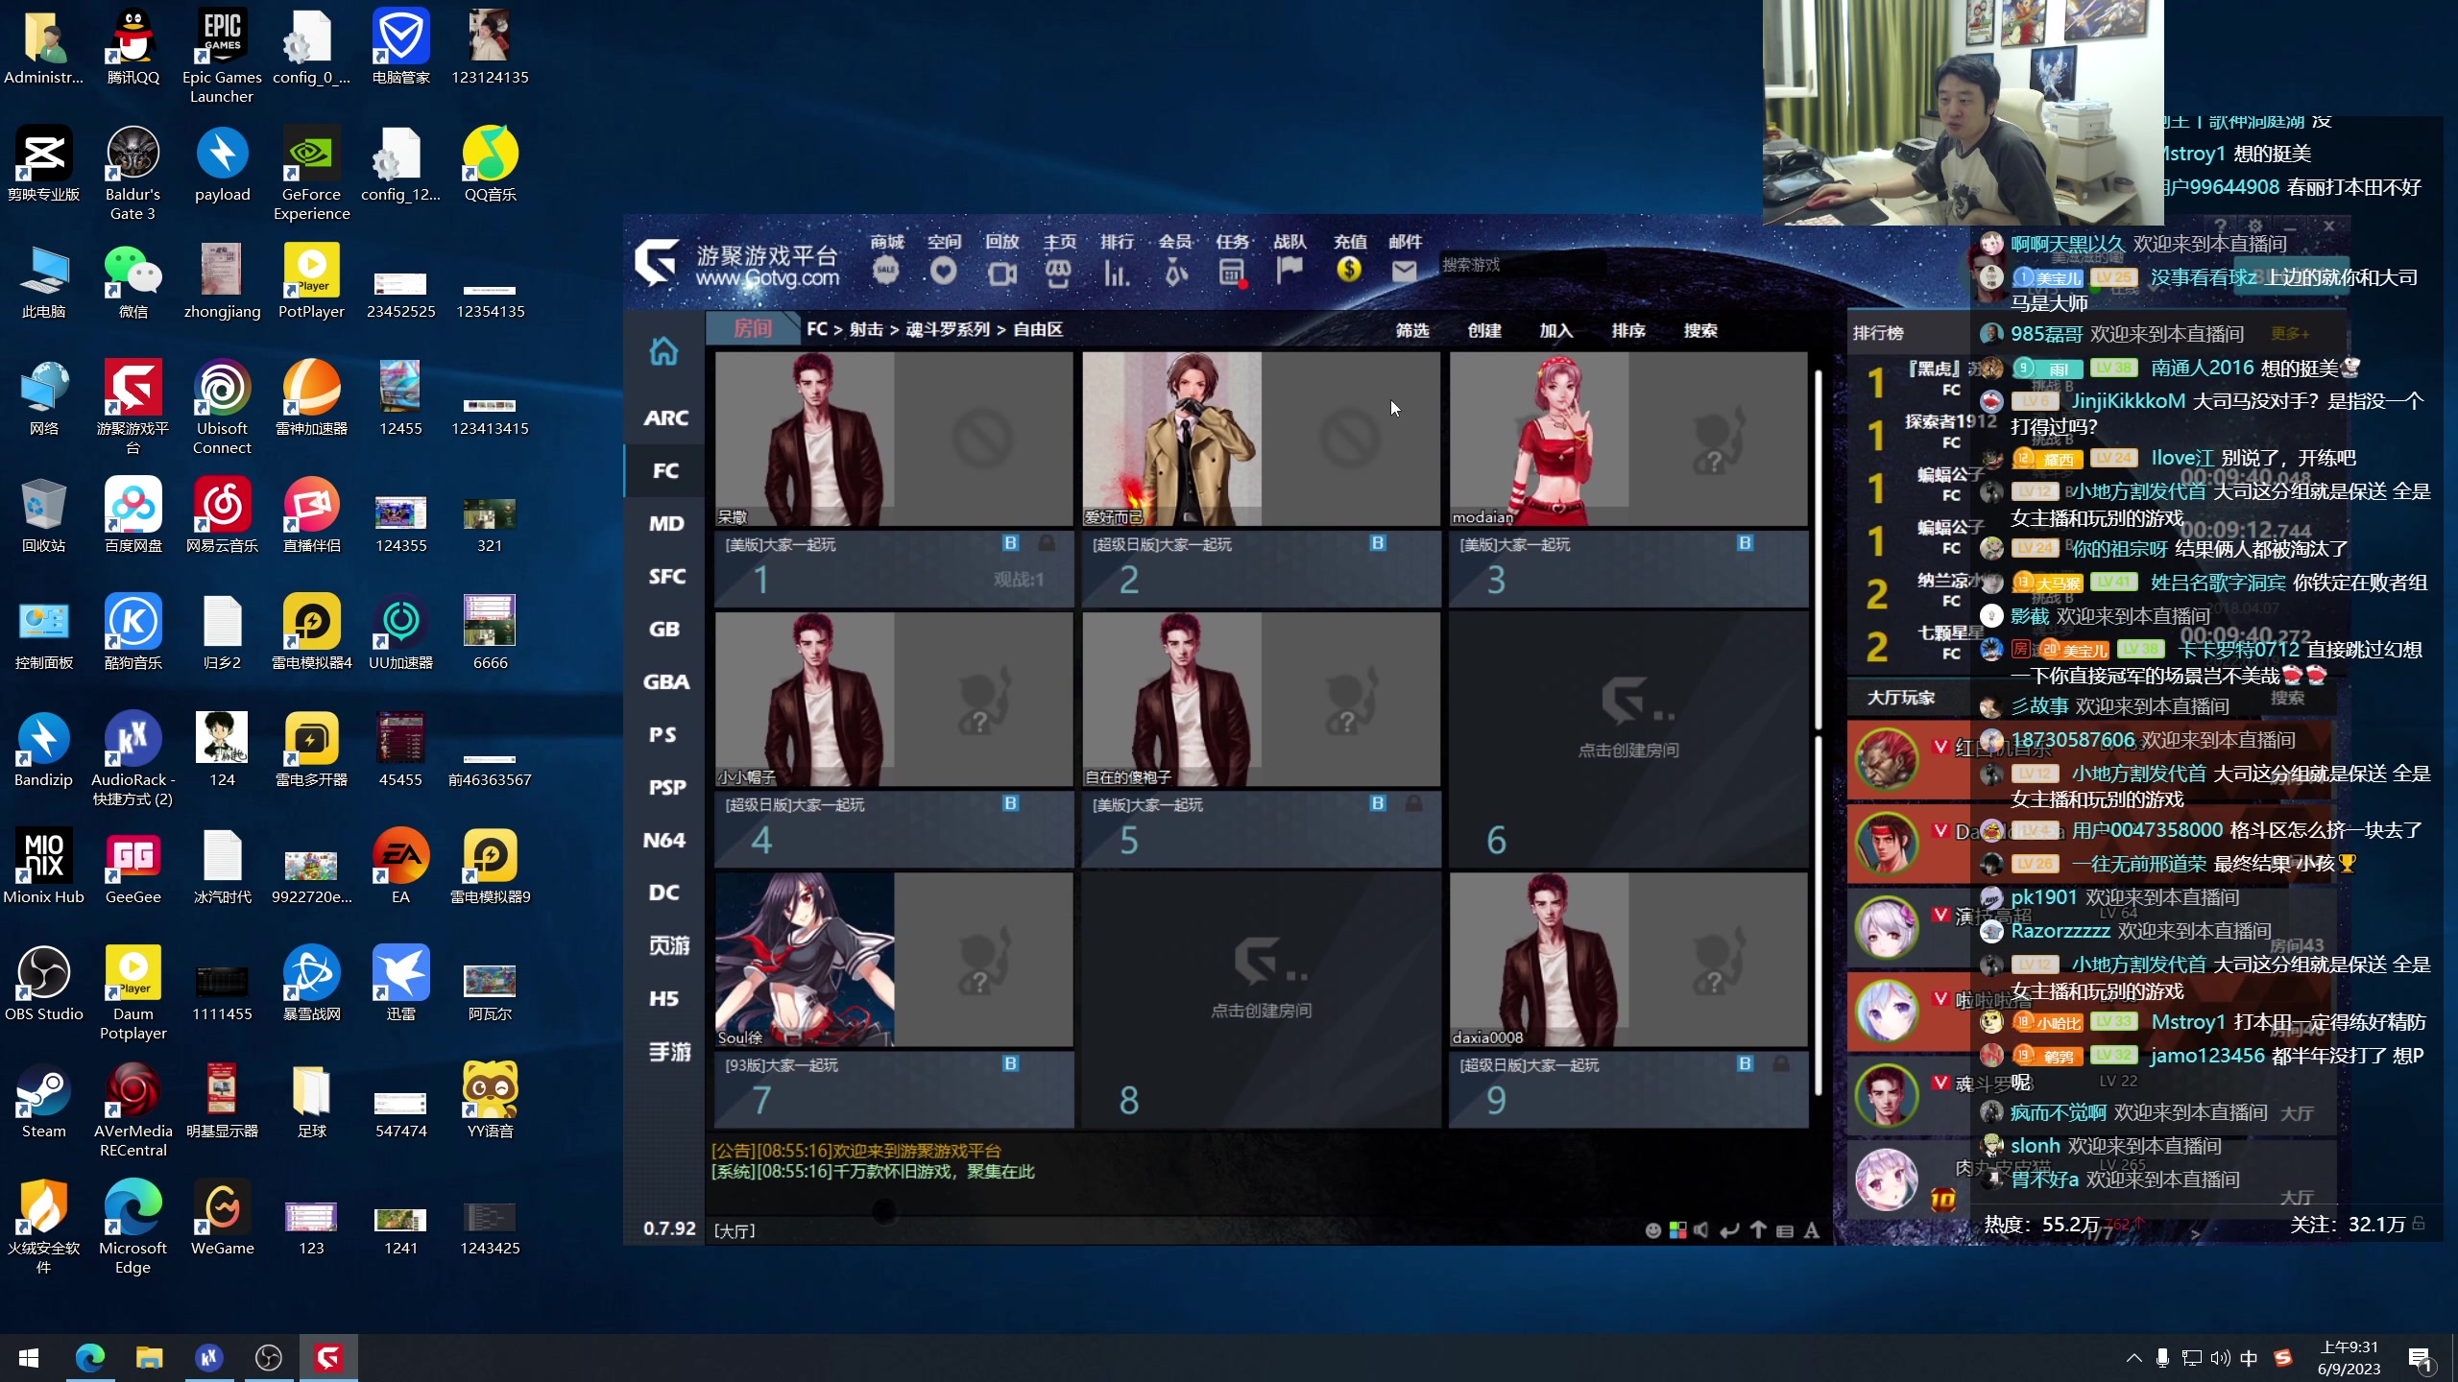Select ARC platform in sidebar
2458x1382 pixels.
coord(665,417)
